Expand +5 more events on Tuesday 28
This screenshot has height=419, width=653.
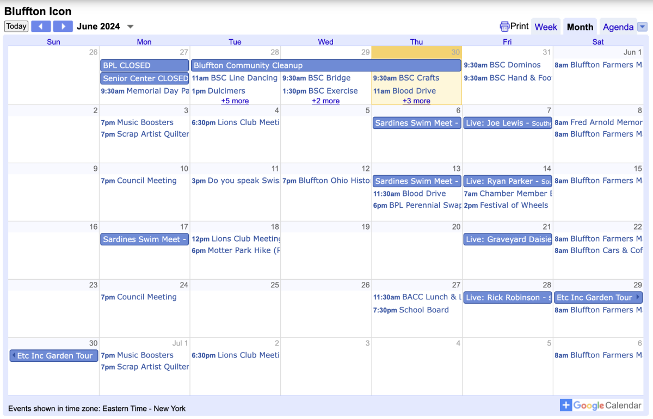point(235,101)
